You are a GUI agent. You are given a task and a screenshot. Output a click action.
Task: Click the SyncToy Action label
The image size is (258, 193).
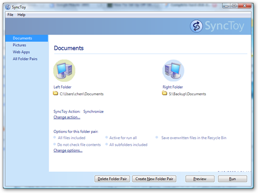[x=67, y=111]
